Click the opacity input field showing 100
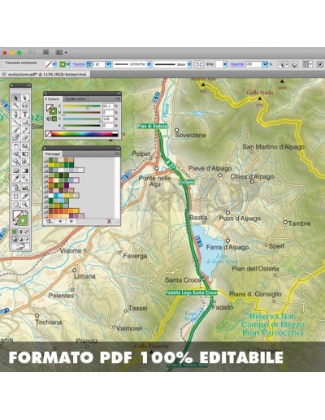The width and height of the screenshot is (325, 420). pos(253,64)
